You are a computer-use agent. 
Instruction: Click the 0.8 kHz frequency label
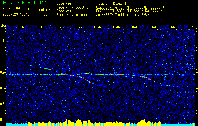pos(3,88)
